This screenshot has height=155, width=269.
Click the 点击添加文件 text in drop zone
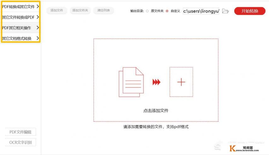[156, 111]
